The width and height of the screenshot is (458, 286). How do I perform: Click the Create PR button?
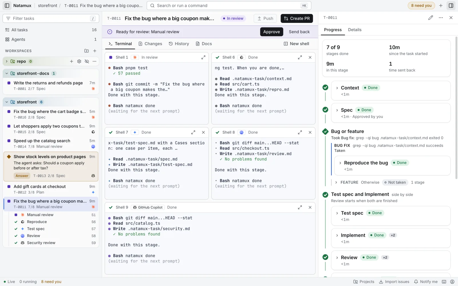[x=297, y=18]
